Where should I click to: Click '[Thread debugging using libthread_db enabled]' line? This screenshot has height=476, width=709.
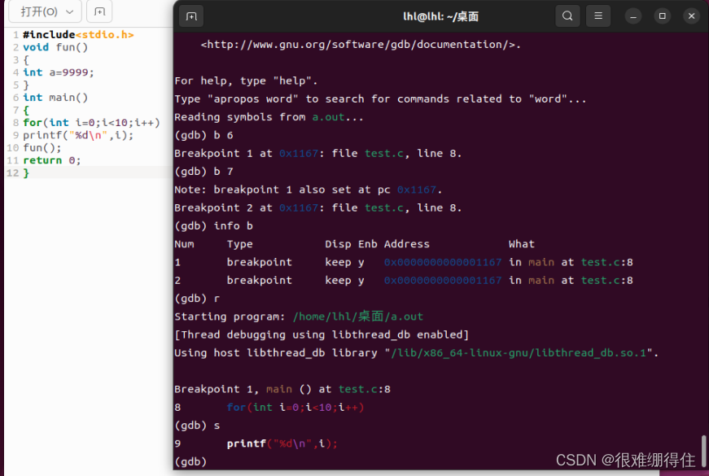tap(322, 335)
